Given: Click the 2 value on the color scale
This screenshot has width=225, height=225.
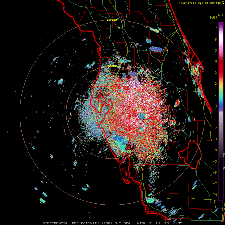Looking at the screenshot, I should pyautogui.click(x=216, y=84).
